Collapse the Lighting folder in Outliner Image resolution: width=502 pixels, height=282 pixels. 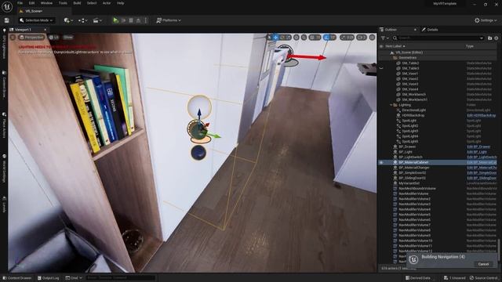coord(391,105)
